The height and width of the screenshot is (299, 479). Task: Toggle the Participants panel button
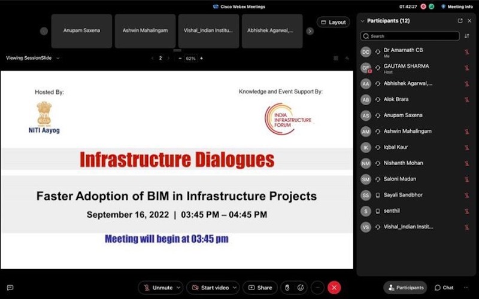point(405,288)
